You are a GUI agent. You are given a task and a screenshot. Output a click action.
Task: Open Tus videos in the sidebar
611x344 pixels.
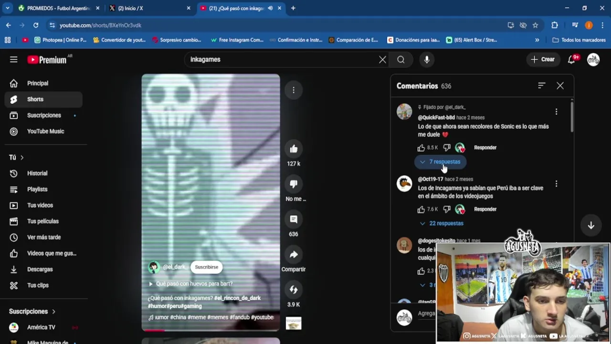tap(43, 205)
